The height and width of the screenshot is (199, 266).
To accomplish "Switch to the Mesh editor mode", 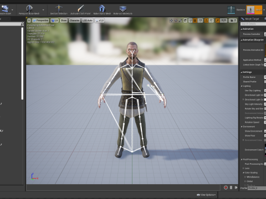I will pos(254,10).
